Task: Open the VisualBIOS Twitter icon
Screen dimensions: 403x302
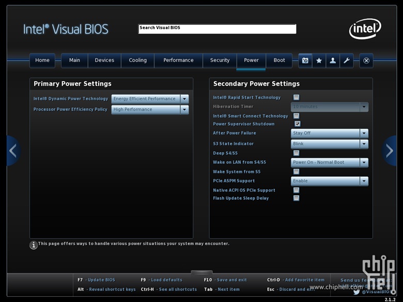Action: click(x=357, y=292)
